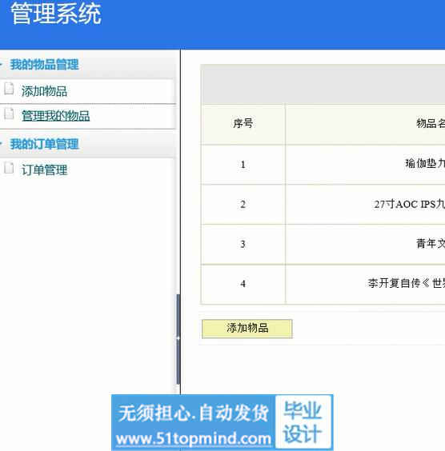This screenshot has height=451, width=445.
Task: Click the 序号 column header
Action: [x=243, y=124]
